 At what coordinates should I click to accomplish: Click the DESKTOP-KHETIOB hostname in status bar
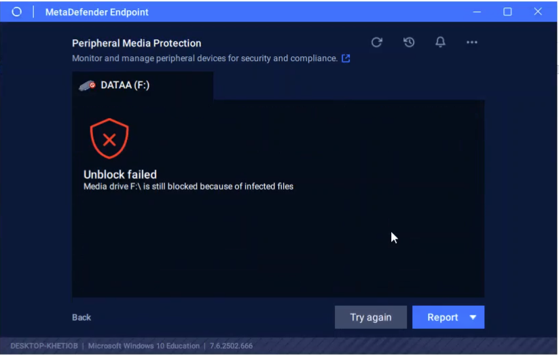point(44,346)
